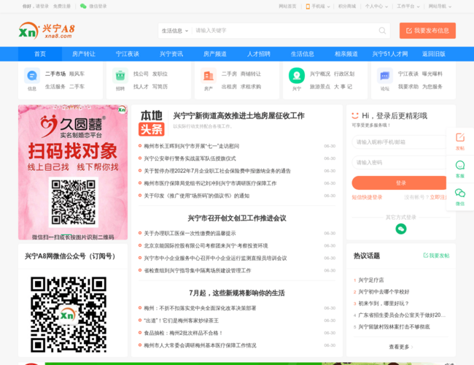The width and height of the screenshot is (474, 365).
Task: Click the 写简历 category link
Action: tap(160, 87)
